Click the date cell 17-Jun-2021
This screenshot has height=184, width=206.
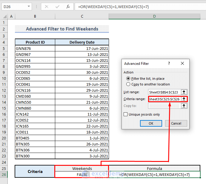[82, 48]
